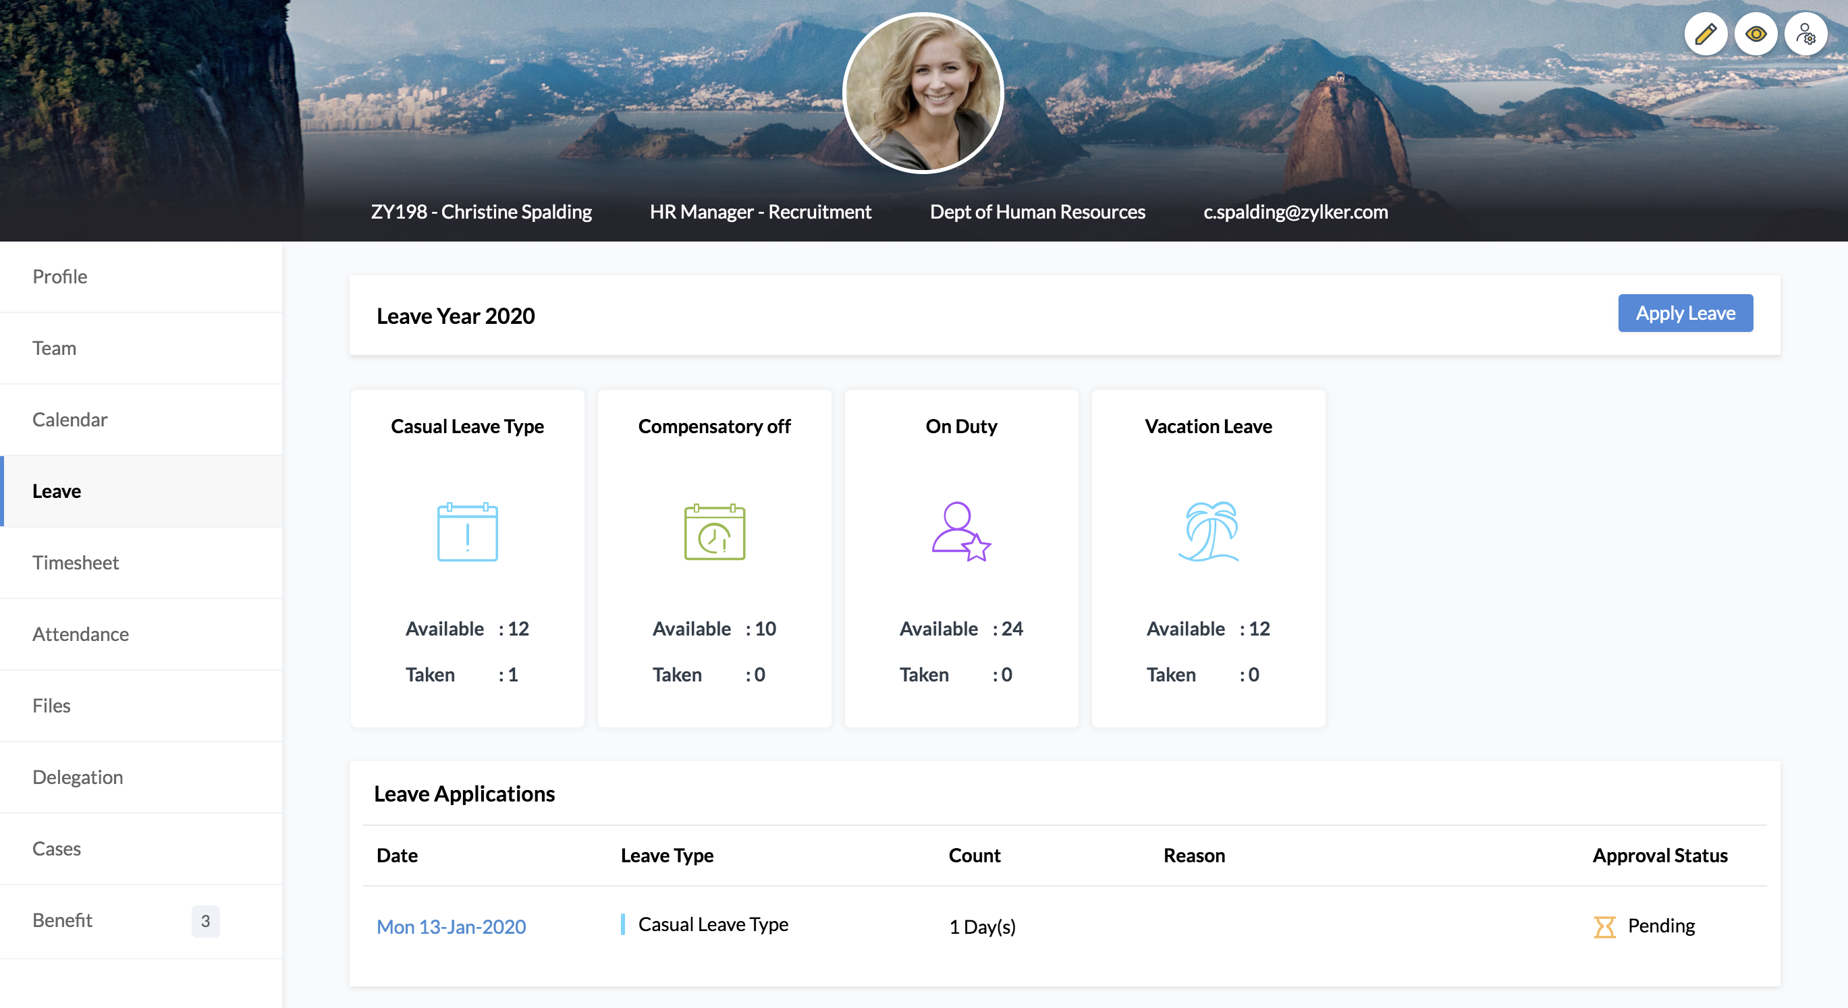Click the c.spalding@zylker.com email text
Screen dimensions: 1848x1008
tap(1295, 211)
